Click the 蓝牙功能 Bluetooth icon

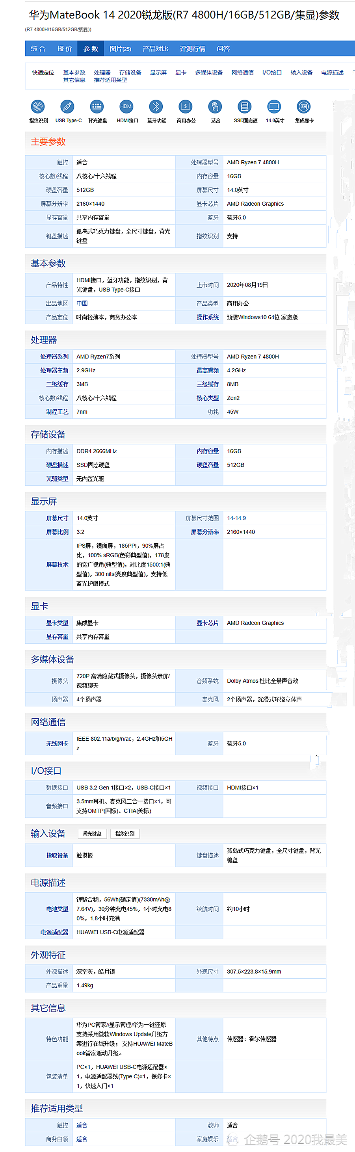pyautogui.click(x=156, y=106)
